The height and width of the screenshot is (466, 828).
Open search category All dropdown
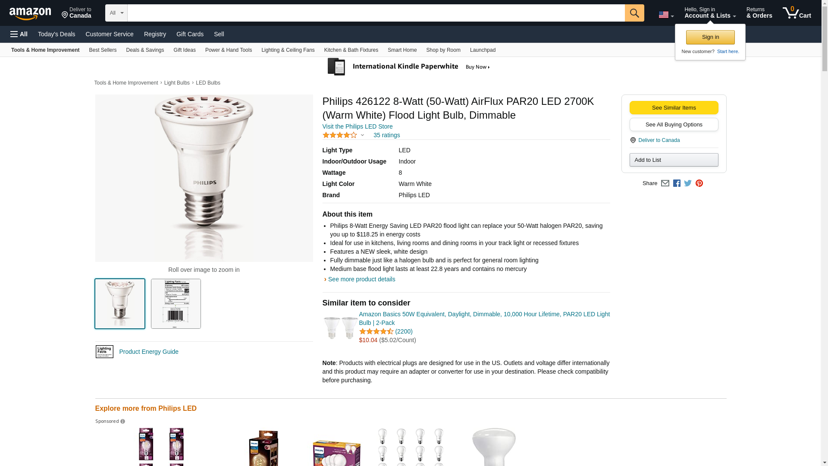[x=116, y=13]
